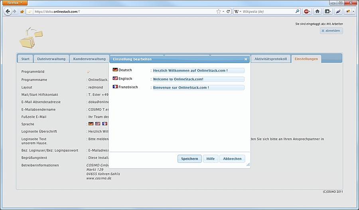Save changes with Speichern button
This screenshot has width=359, height=210.
coord(189,158)
